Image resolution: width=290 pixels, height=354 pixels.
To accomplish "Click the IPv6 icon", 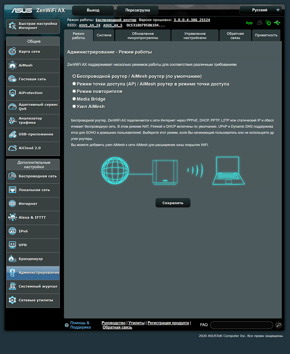I will click(x=12, y=231).
